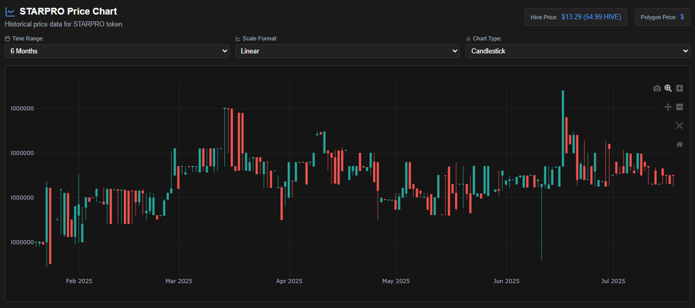This screenshot has width=695, height=308.
Task: Reset axes with home icon
Action: click(679, 144)
